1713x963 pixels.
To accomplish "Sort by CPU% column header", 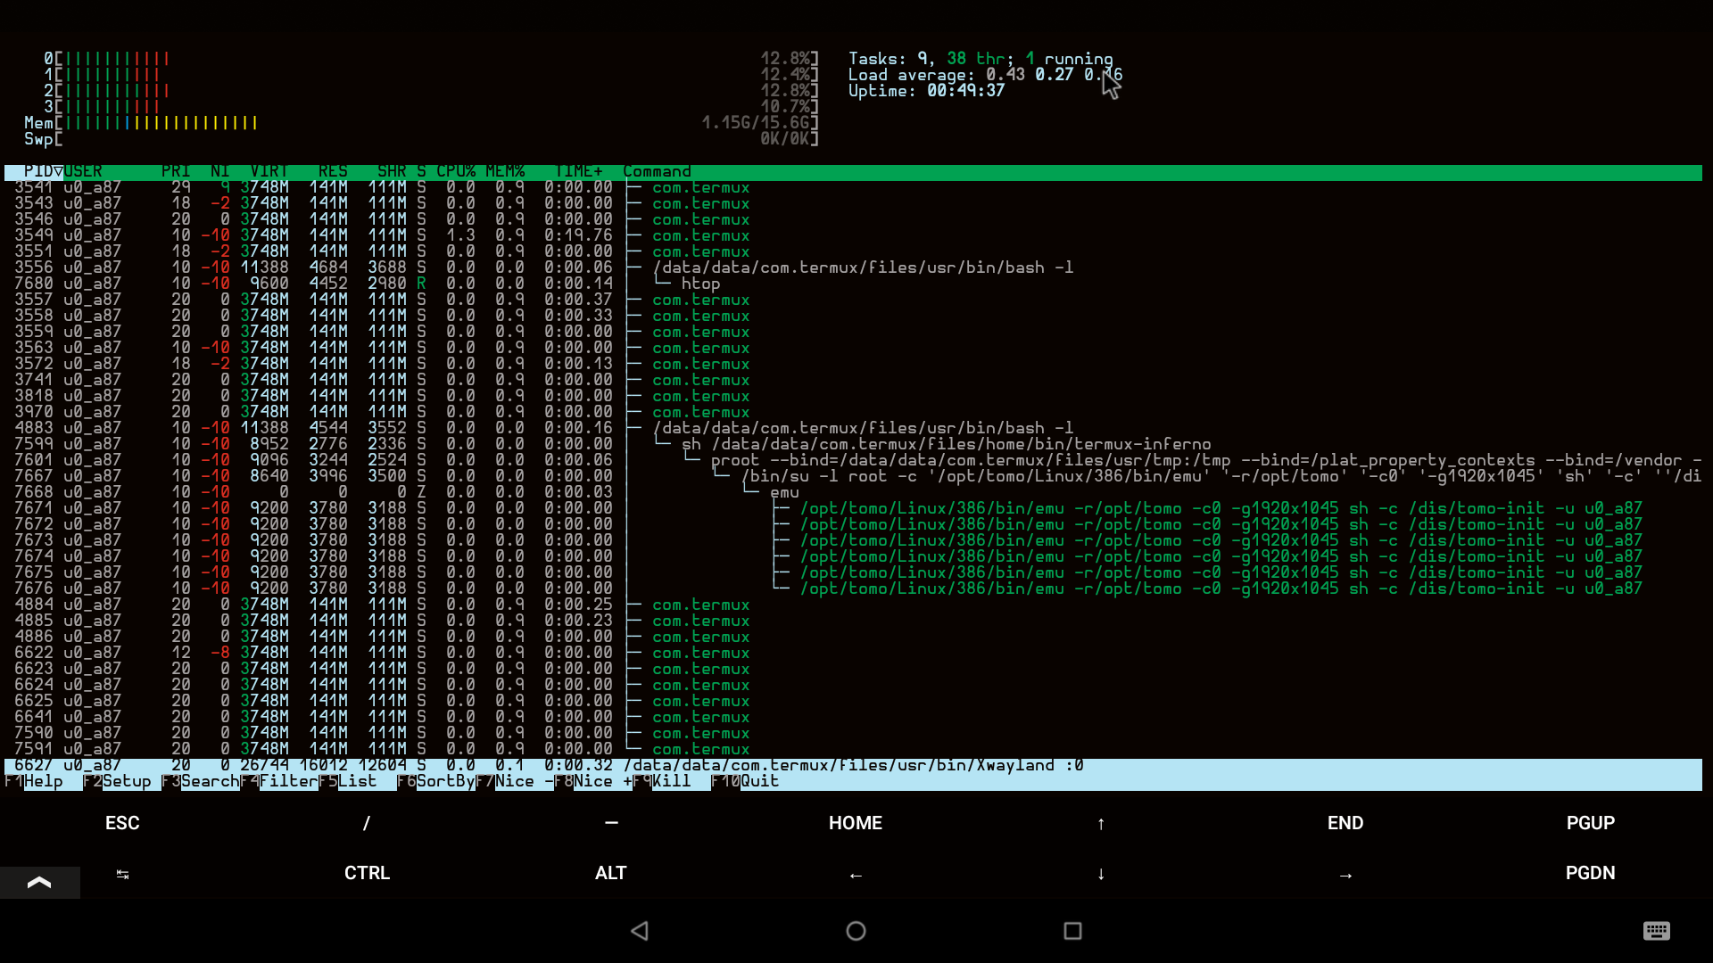I will pyautogui.click(x=456, y=171).
